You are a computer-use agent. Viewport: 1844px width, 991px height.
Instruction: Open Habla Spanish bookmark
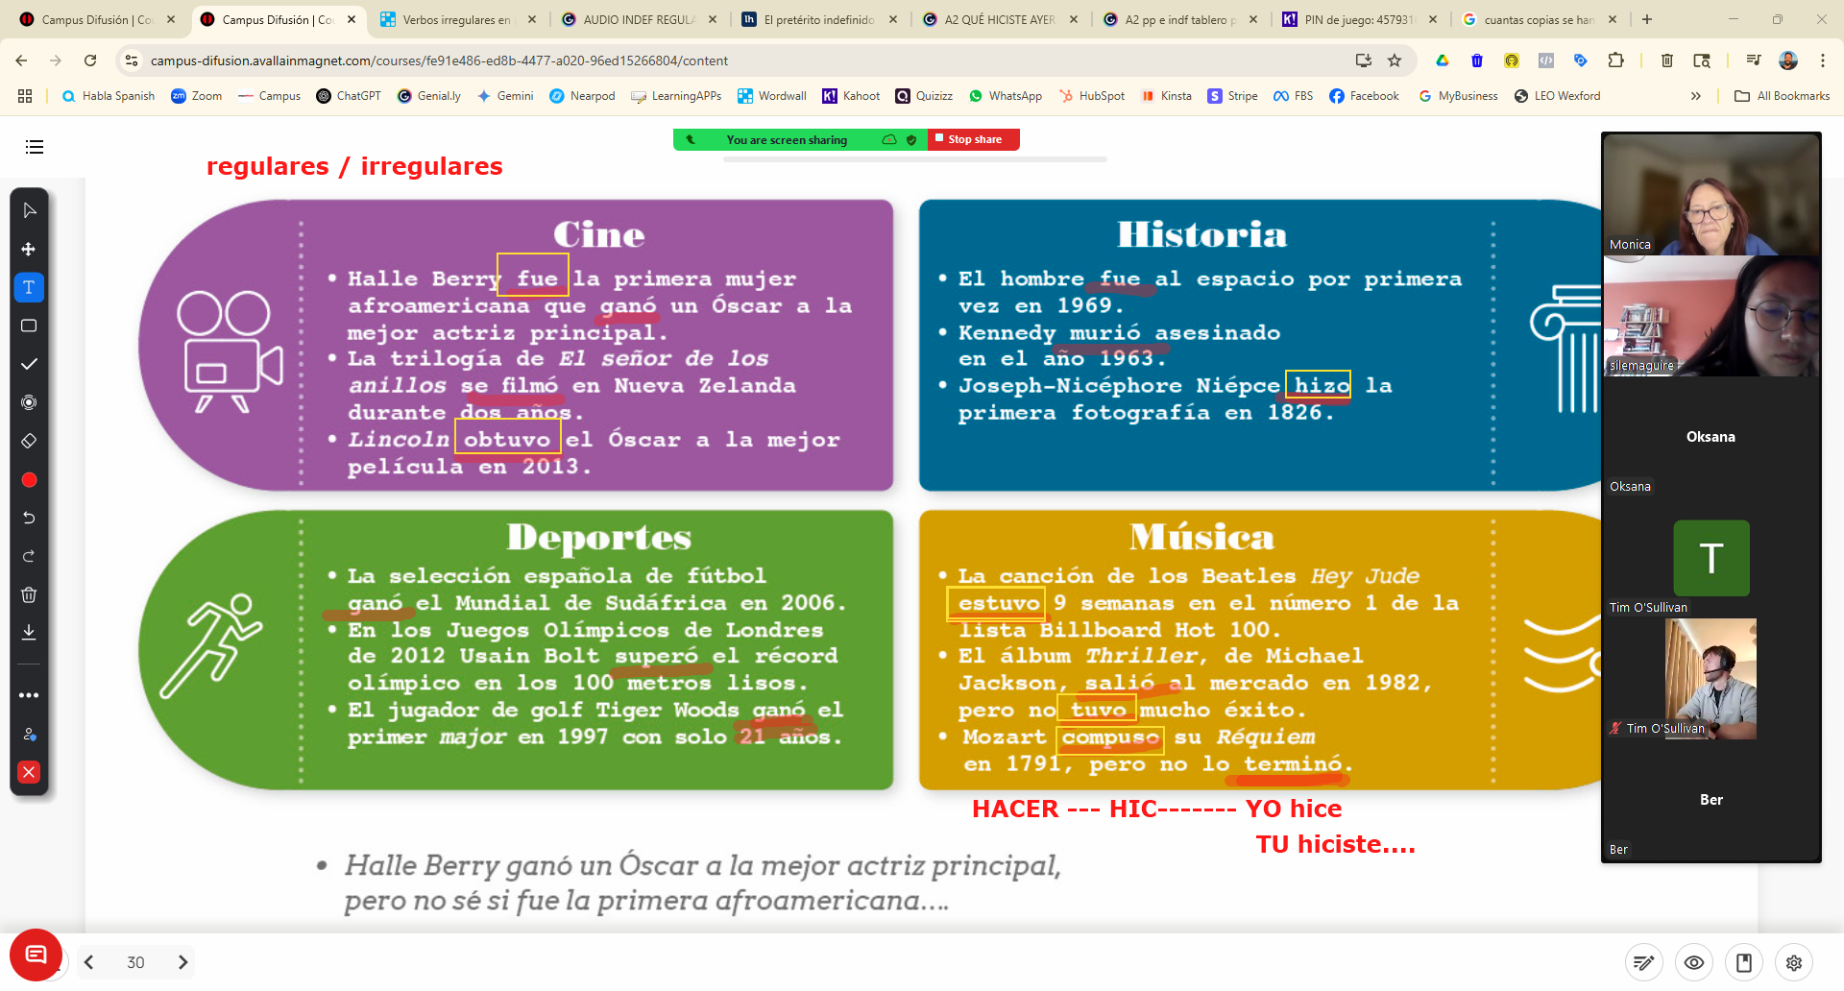point(109,96)
